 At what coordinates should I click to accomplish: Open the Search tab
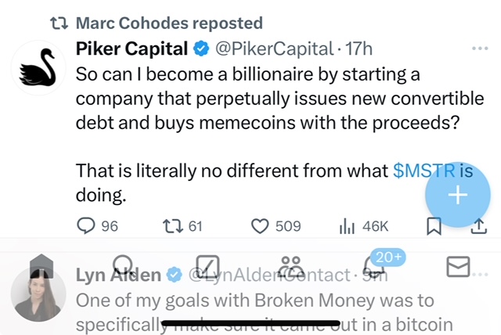[x=124, y=267]
